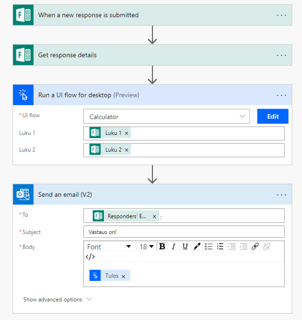Open the Font family dropdown
Screen dimensions: 302x320
(x=110, y=247)
